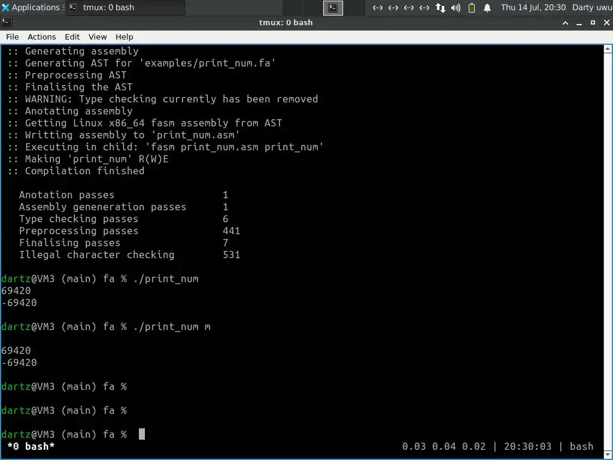Open the clock showing Thu 14 Jul, 20:30

click(x=533, y=7)
